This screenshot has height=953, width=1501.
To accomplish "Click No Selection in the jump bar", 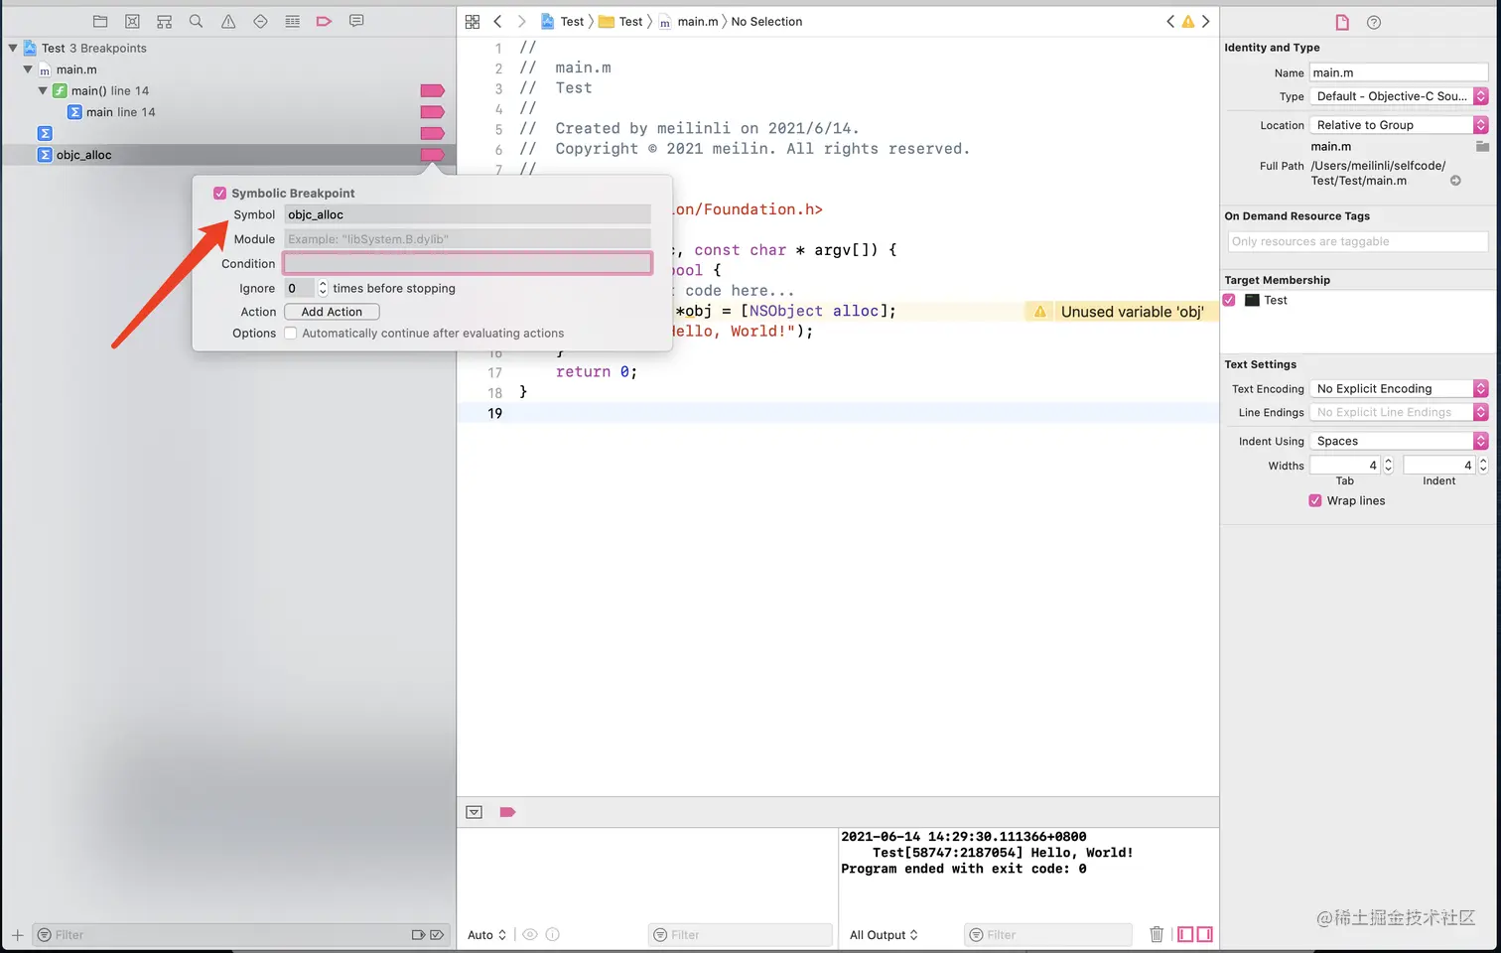I will (x=766, y=21).
